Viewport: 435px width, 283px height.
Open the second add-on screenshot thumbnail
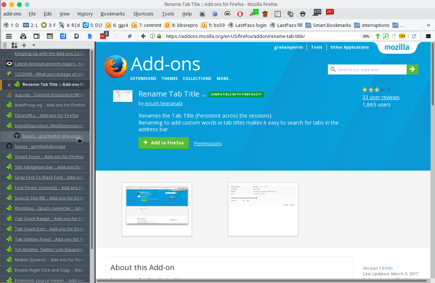tap(263, 209)
